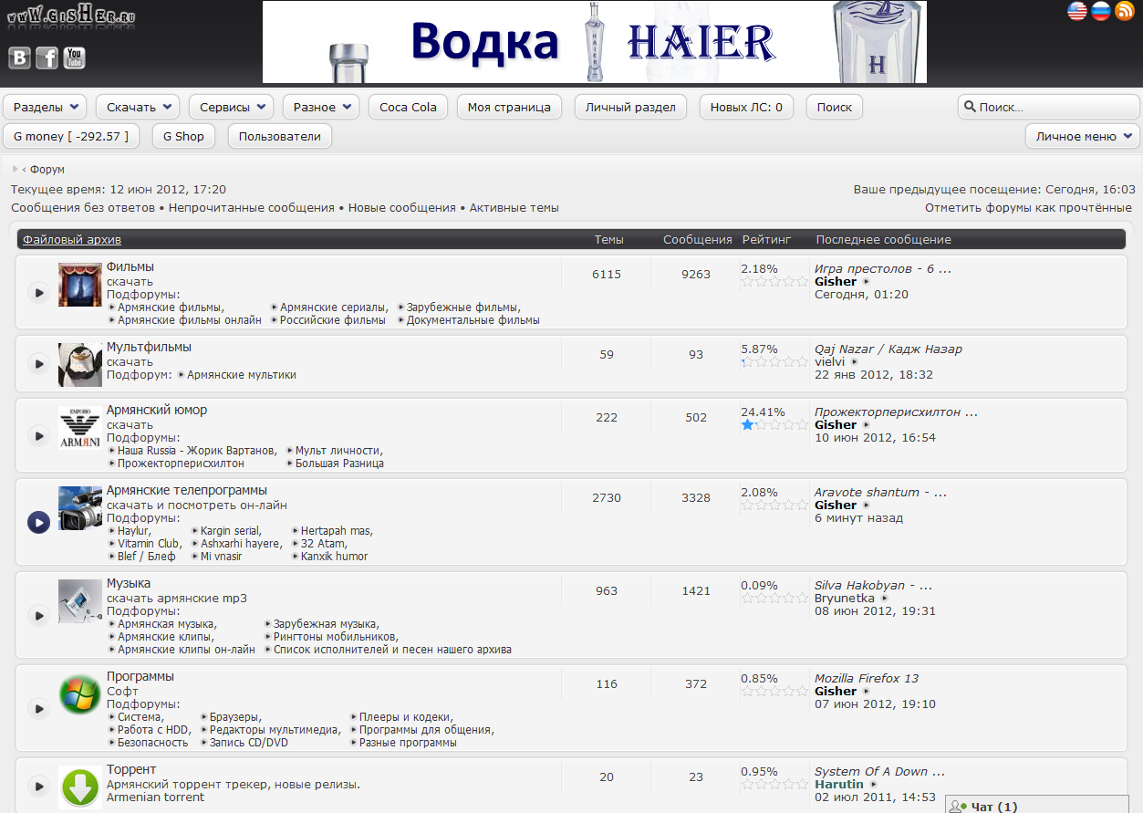
Task: Click the green Торрент download arrow icon
Action: [80, 787]
